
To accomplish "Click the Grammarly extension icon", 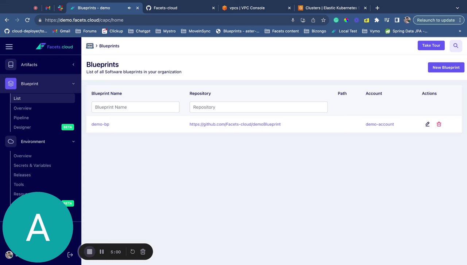I will tap(336, 20).
